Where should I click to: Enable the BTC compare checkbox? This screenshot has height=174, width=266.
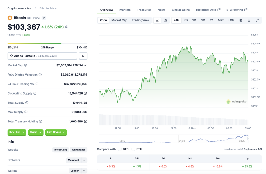pos(119,149)
